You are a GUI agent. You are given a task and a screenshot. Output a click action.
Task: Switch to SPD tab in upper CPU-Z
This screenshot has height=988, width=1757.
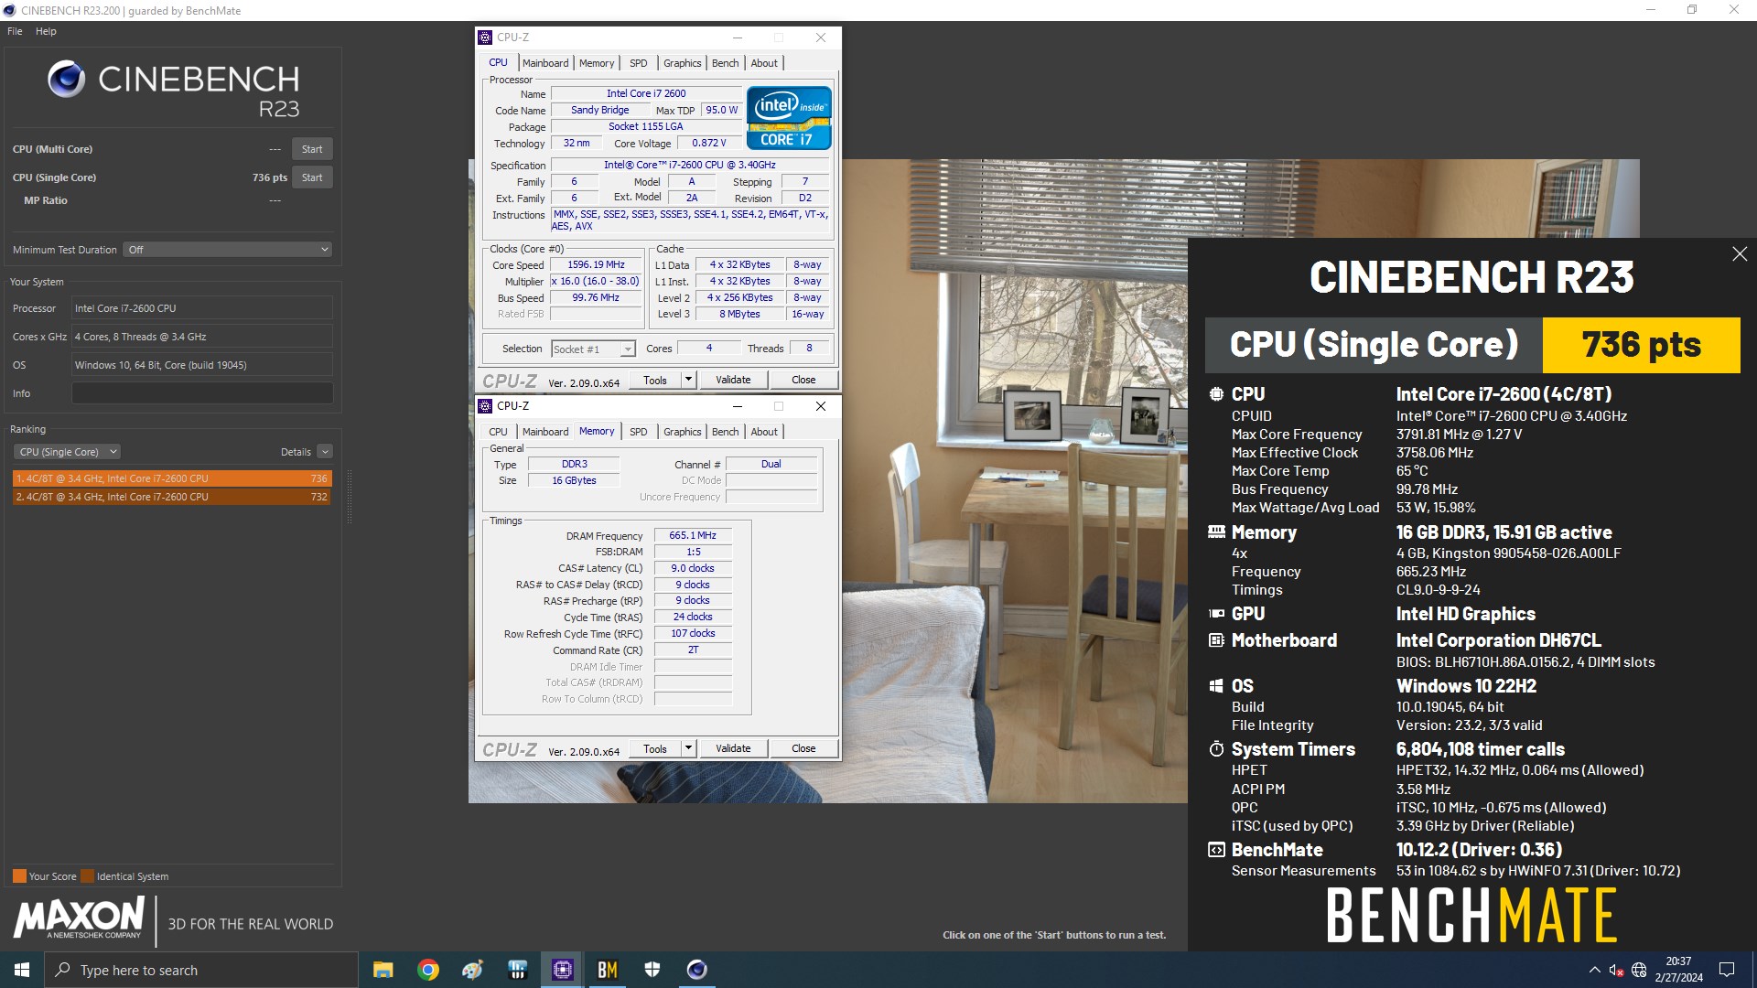click(639, 63)
